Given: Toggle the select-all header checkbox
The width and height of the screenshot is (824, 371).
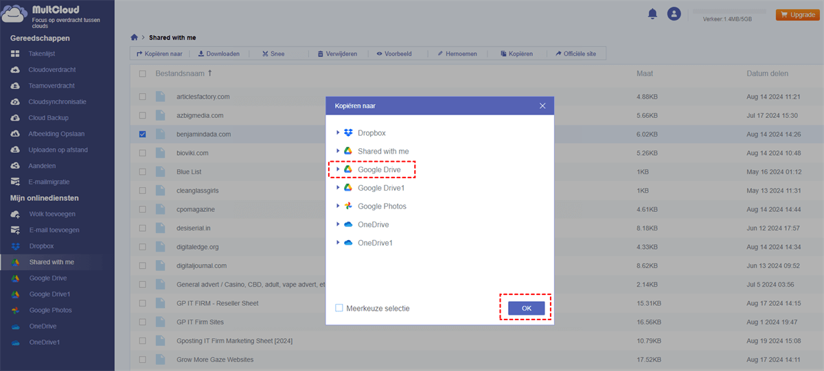Looking at the screenshot, I should (x=142, y=73).
